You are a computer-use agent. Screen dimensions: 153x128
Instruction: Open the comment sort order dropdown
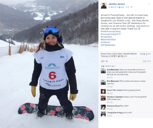(x=145, y=54)
